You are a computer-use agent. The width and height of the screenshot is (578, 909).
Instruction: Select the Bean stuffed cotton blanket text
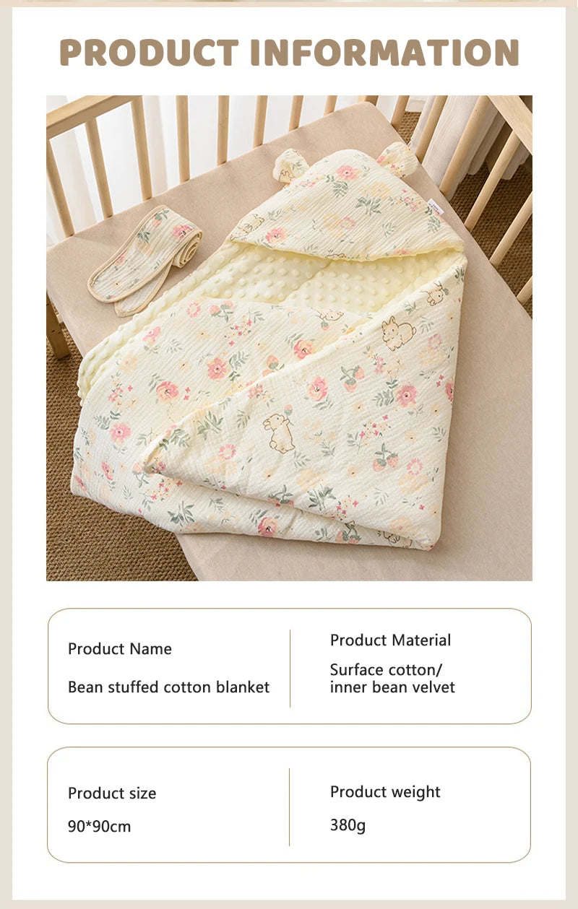pyautogui.click(x=168, y=687)
